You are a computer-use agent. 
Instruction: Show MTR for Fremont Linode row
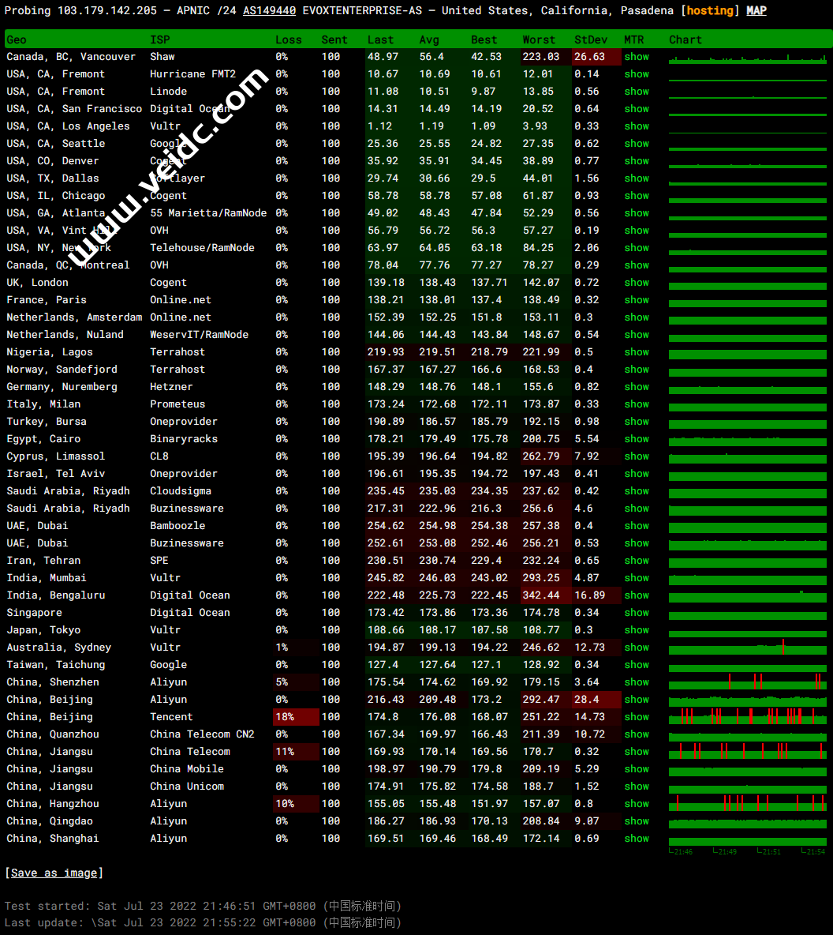[637, 92]
